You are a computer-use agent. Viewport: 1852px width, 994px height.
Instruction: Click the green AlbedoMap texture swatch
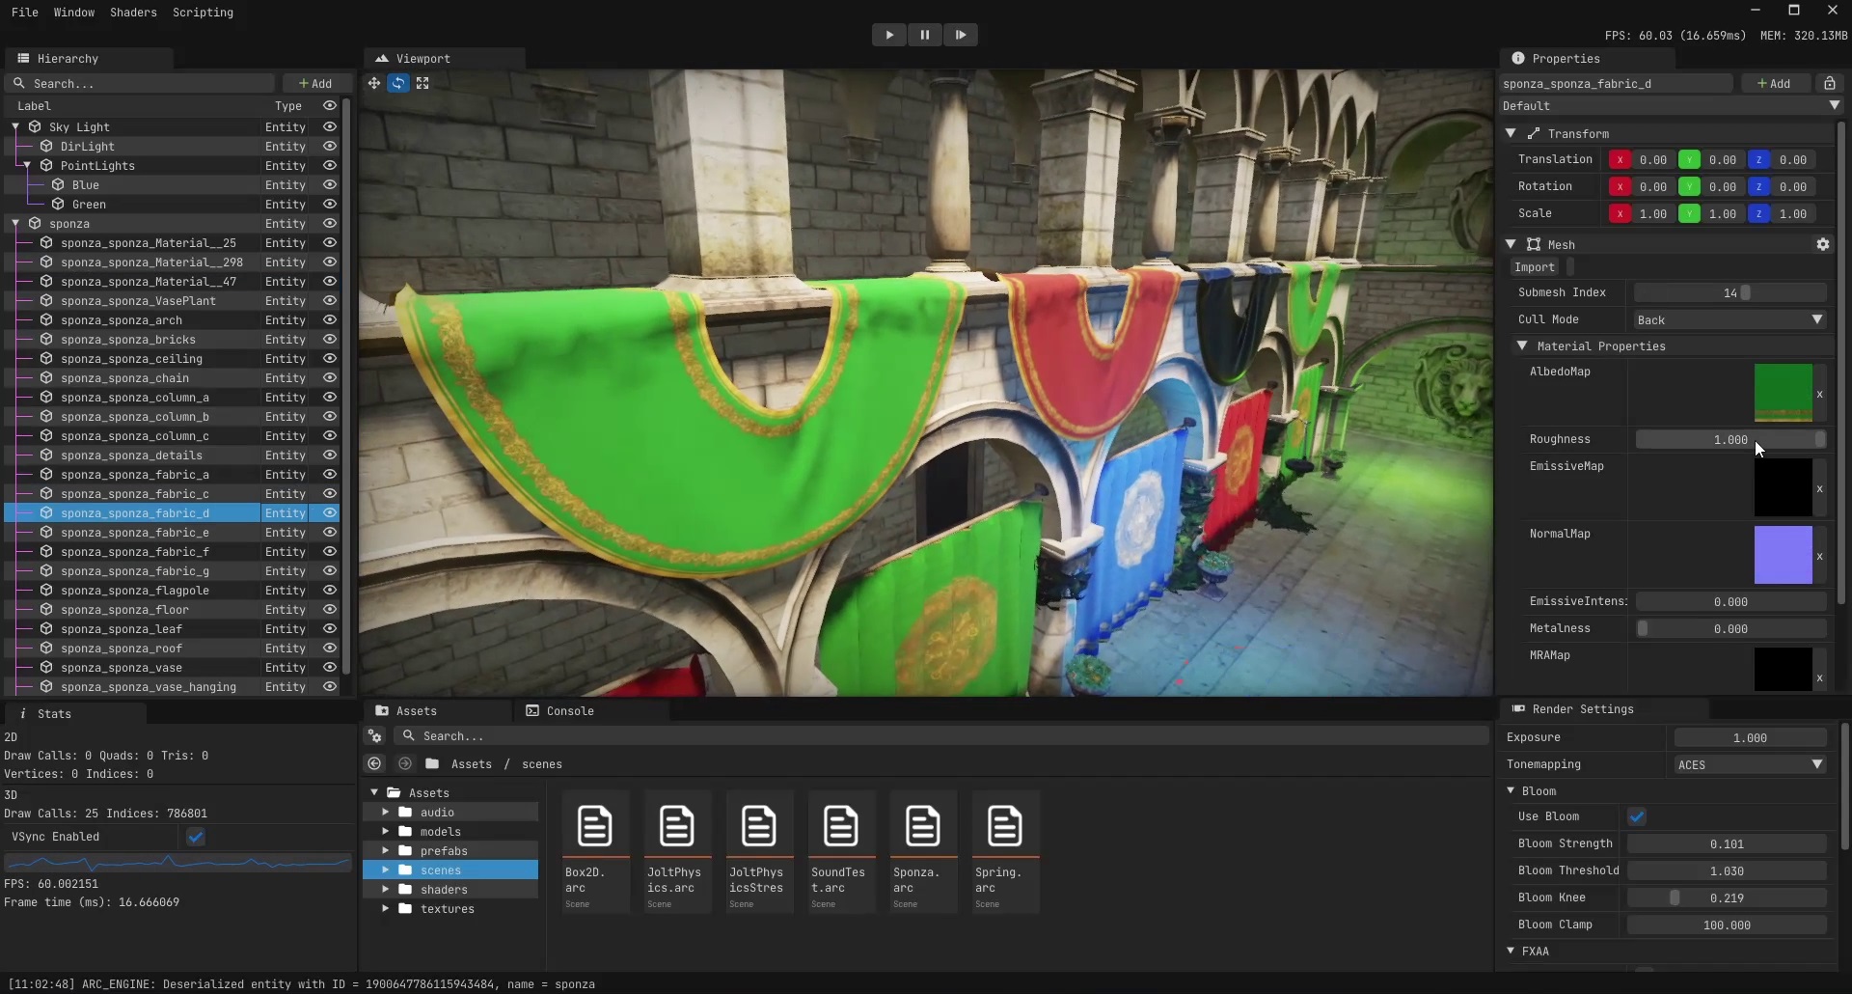tap(1783, 393)
